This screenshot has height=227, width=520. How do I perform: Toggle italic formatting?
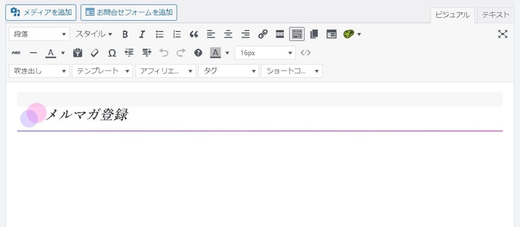coord(142,35)
